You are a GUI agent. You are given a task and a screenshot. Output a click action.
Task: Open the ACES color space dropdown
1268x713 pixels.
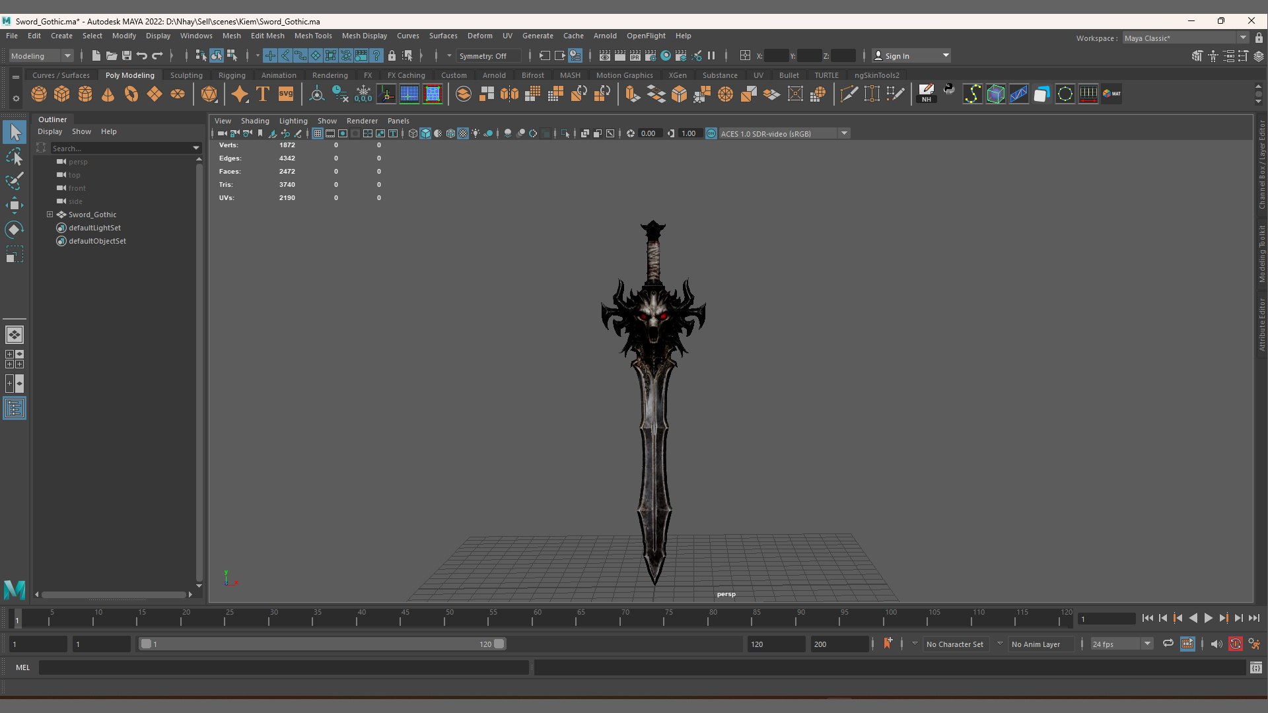pos(783,133)
